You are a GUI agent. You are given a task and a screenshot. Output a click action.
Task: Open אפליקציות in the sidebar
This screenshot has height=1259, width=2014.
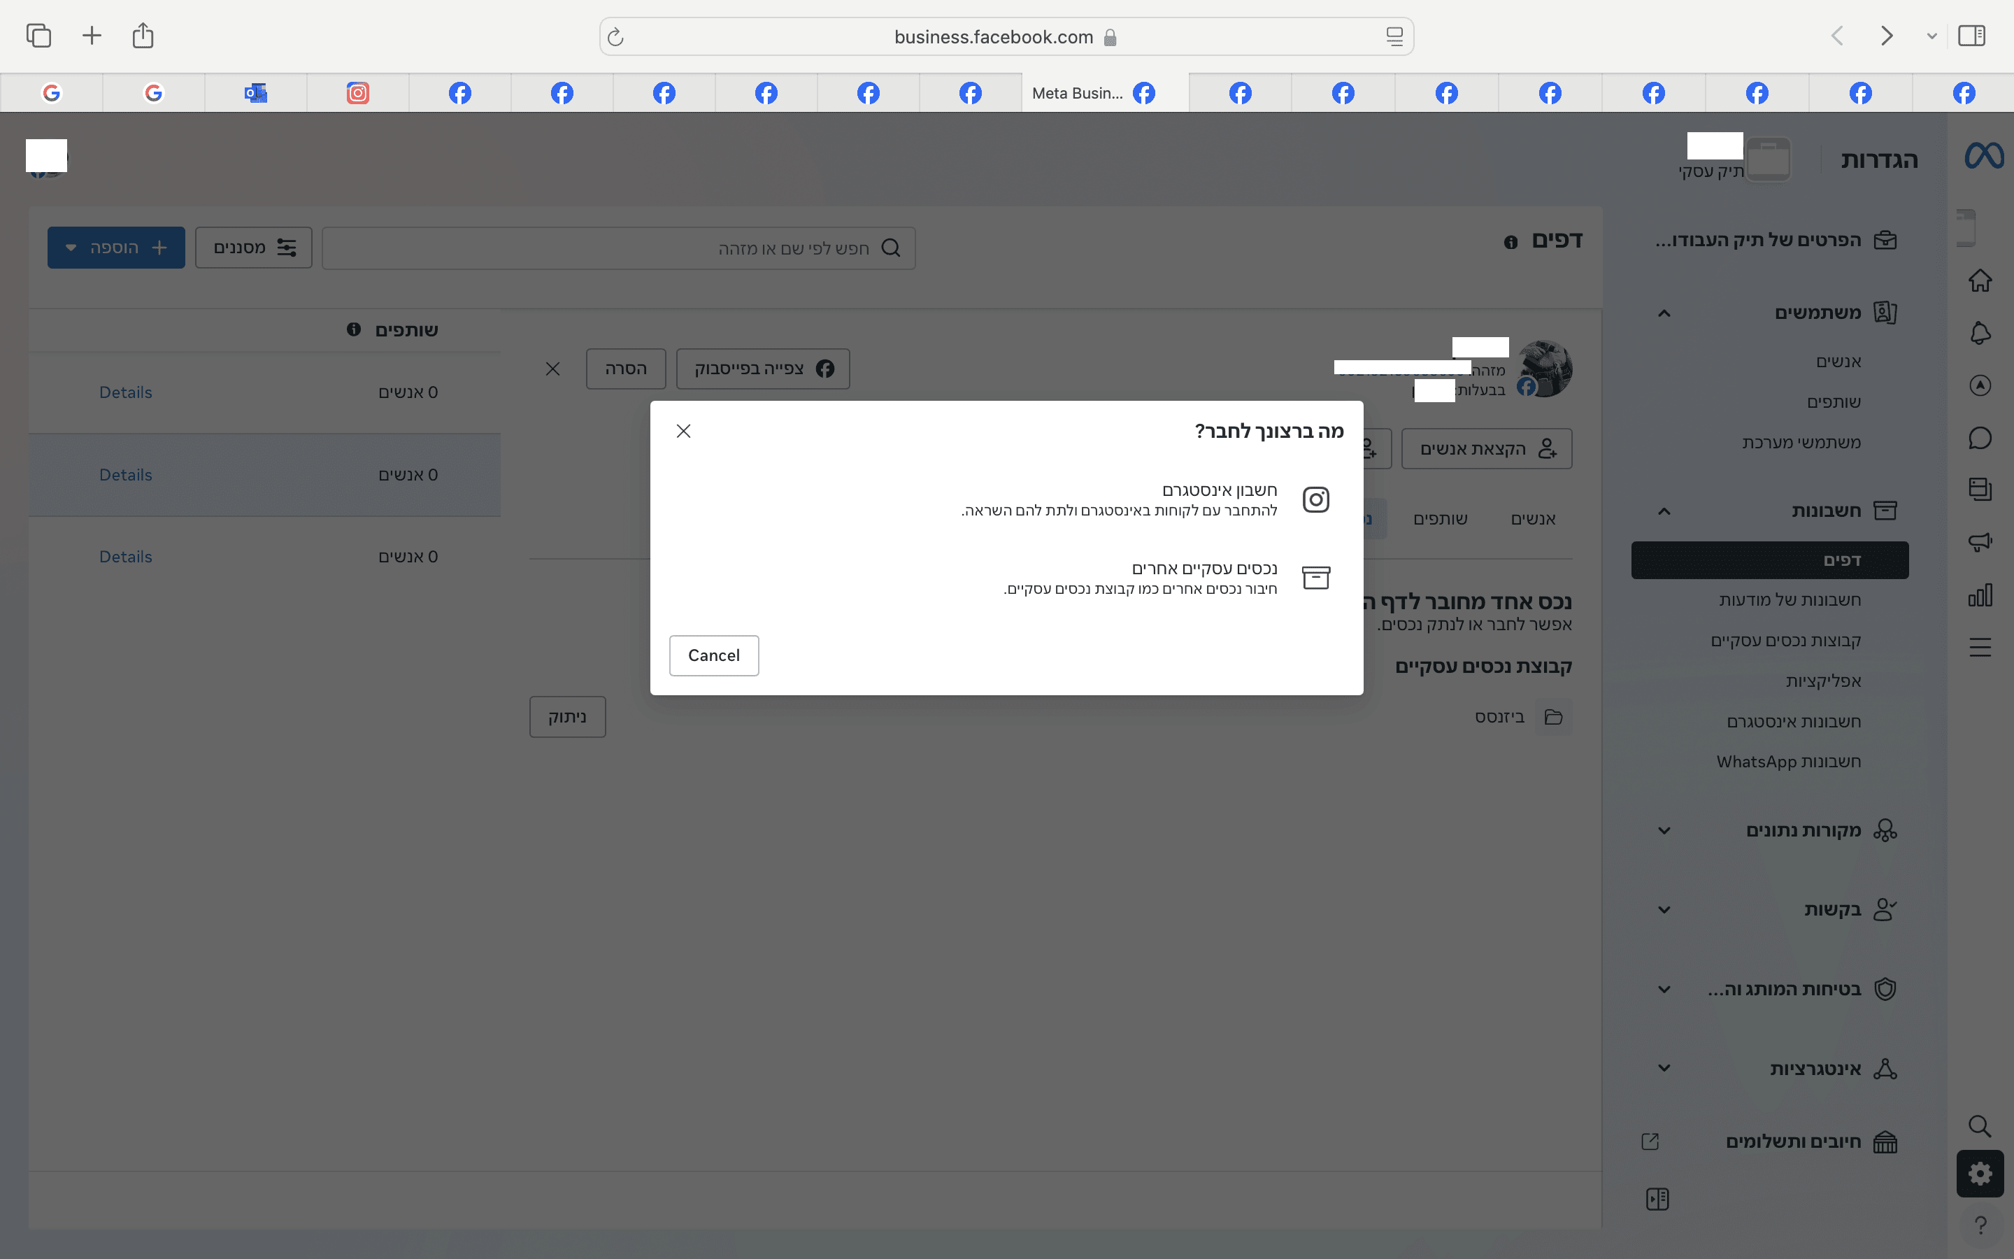[1822, 681]
